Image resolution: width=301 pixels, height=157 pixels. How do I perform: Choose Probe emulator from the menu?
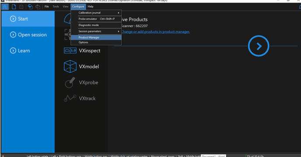(97, 19)
